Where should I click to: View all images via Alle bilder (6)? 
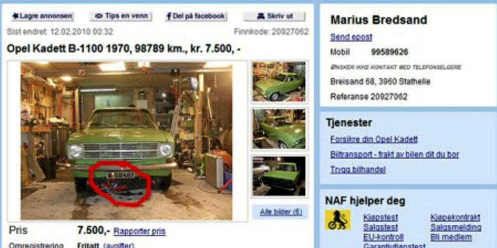point(281,212)
